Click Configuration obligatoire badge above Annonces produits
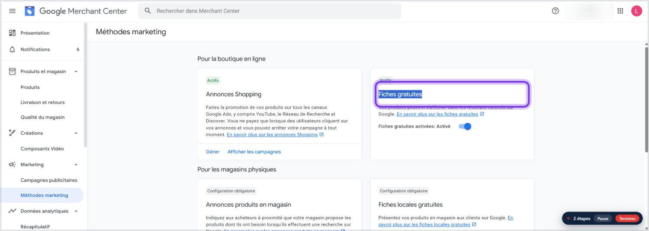Screen dimensions: 649x231 pos(231,191)
